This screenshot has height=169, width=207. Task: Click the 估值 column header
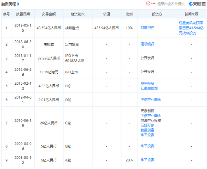106,14
